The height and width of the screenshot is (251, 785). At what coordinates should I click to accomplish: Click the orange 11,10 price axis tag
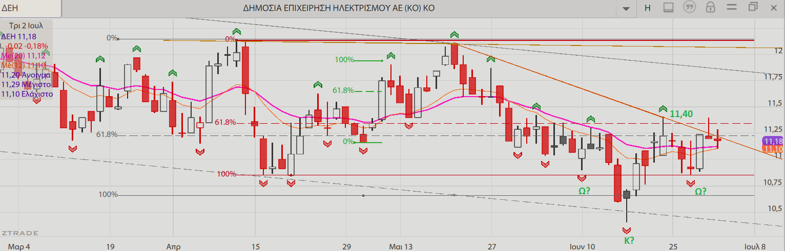[773, 149]
